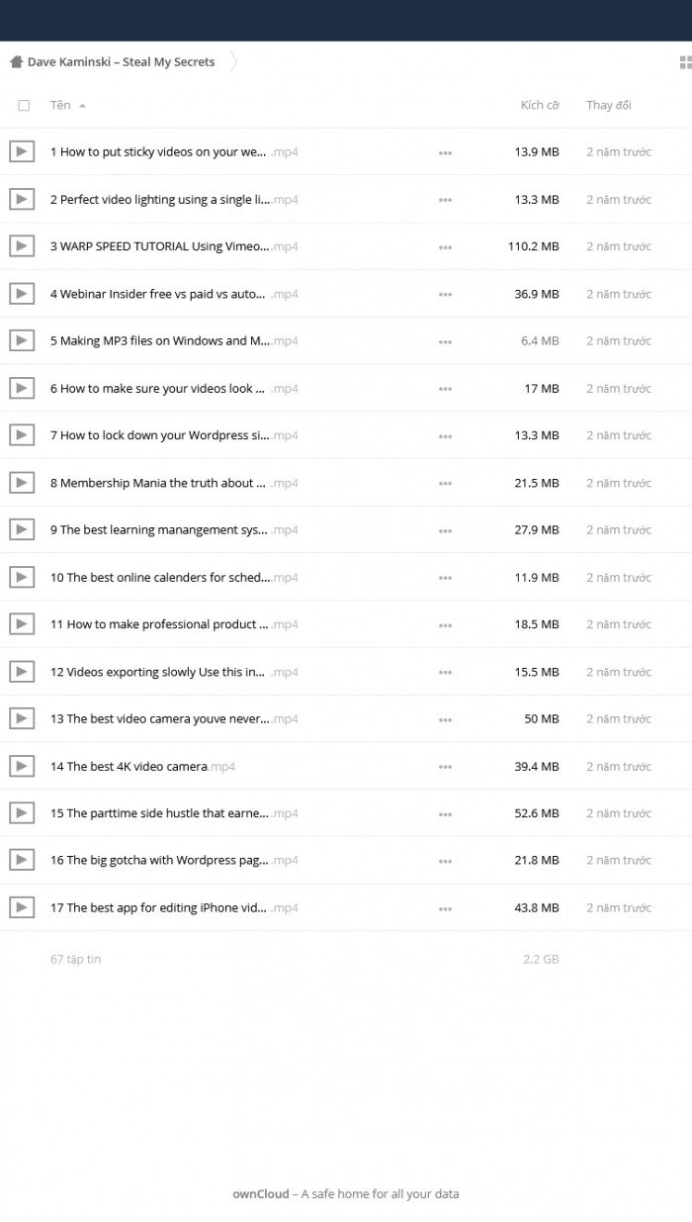This screenshot has height=1222, width=692.
Task: Click video icon for file 17 iPhone editing
Action: pyautogui.click(x=22, y=907)
